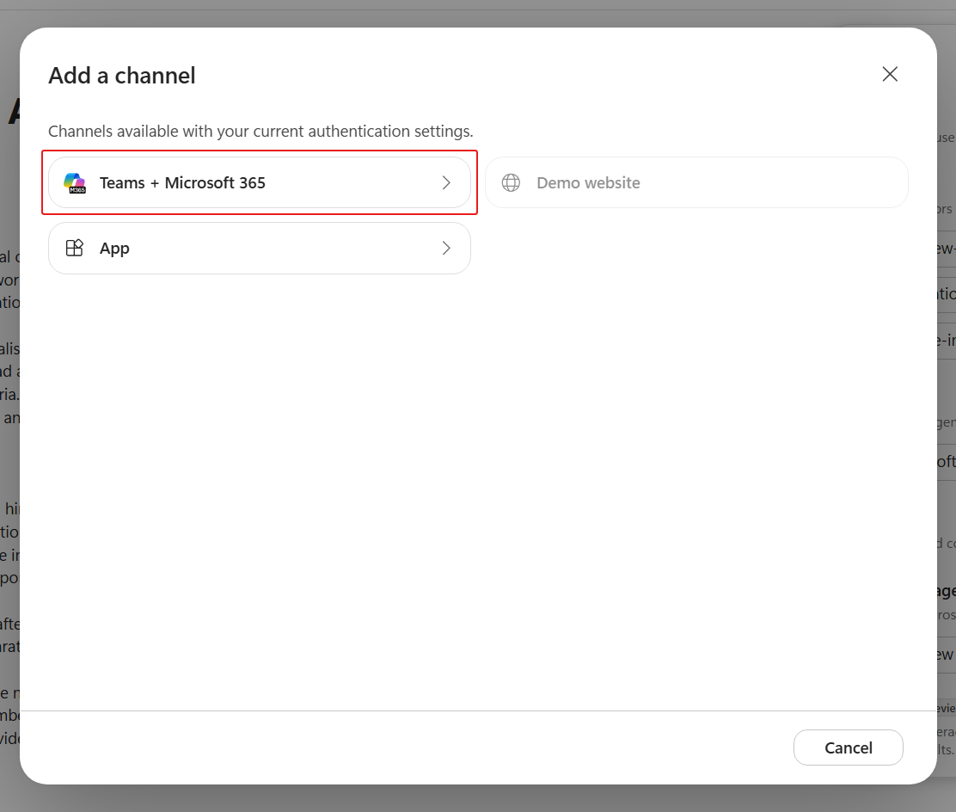Click the Demo website globe icon
Image resolution: width=956 pixels, height=812 pixels.
[511, 182]
